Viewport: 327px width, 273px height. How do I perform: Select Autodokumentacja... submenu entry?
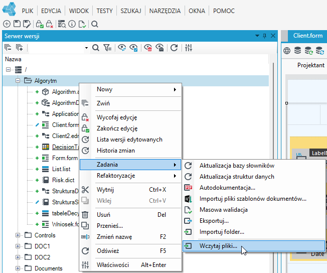[254, 188]
